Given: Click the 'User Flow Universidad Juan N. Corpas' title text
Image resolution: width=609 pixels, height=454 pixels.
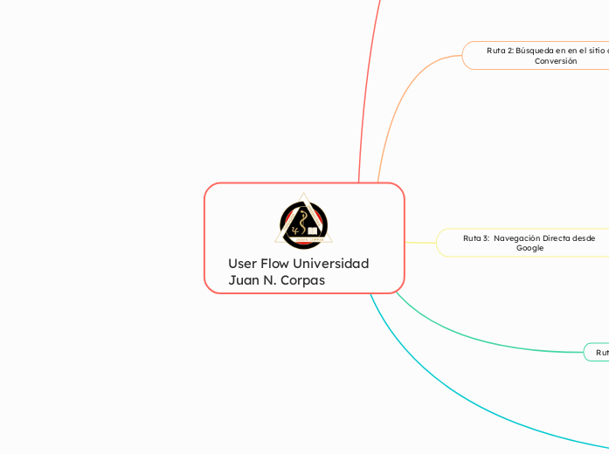Looking at the screenshot, I should pyautogui.click(x=298, y=272).
